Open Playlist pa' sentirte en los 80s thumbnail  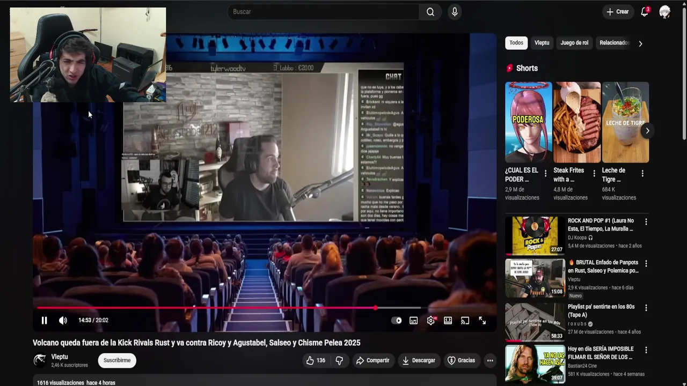coord(535,322)
